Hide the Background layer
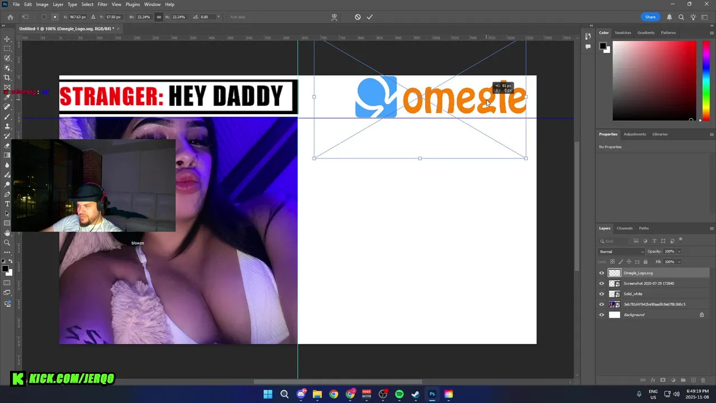The width and height of the screenshot is (716, 403). [602, 315]
